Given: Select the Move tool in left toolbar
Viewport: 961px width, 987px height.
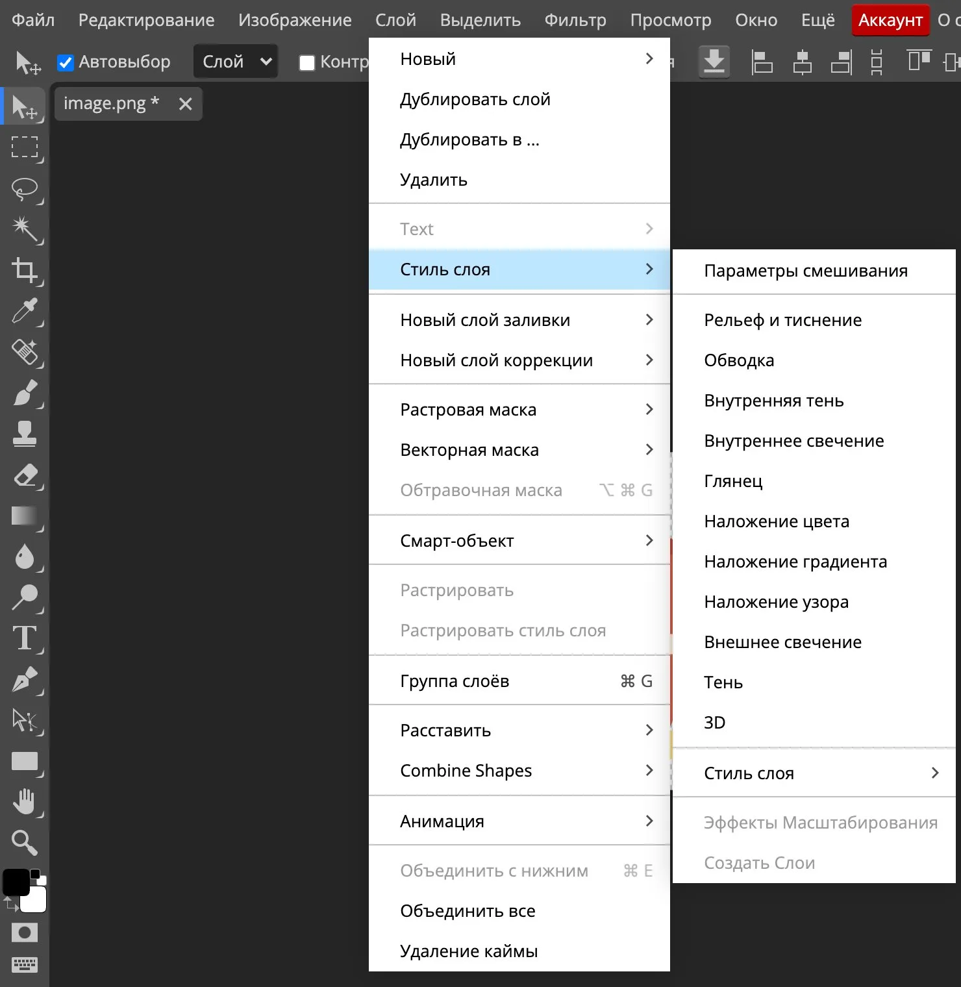Looking at the screenshot, I should 25,107.
